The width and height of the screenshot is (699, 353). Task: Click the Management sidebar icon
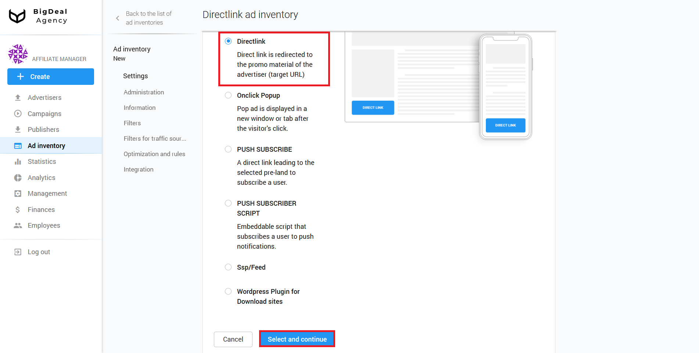pos(17,193)
